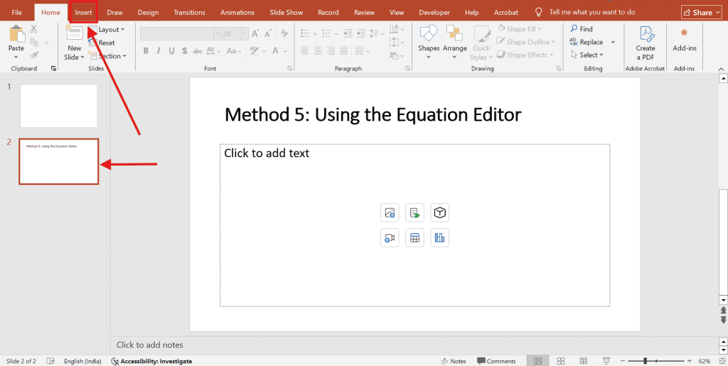Click the 3D Models placeholder icon
Screen dimensions: 728x366
(439, 212)
